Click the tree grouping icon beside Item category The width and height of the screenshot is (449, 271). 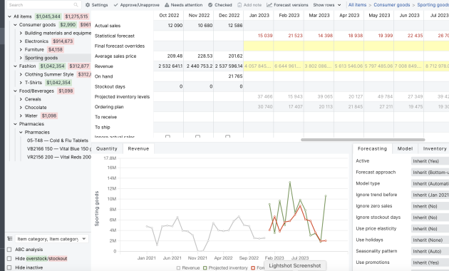click(x=10, y=239)
